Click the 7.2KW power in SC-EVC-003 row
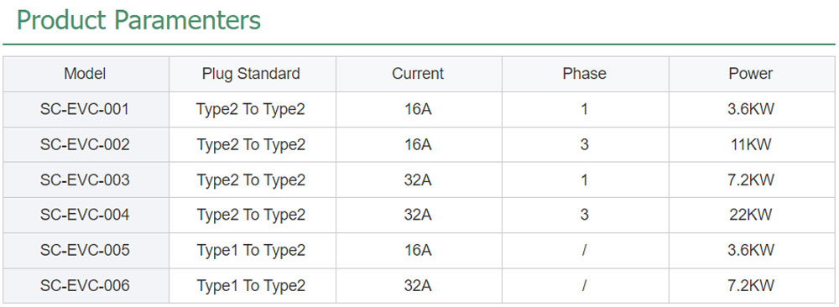The width and height of the screenshot is (839, 307). pos(751,180)
